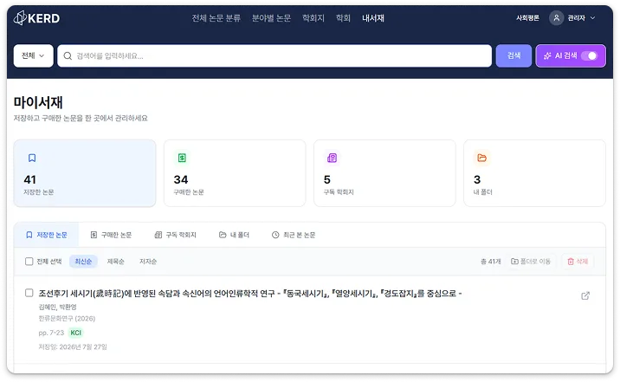
Task: Open the 학회 menu item
Action: (x=343, y=18)
